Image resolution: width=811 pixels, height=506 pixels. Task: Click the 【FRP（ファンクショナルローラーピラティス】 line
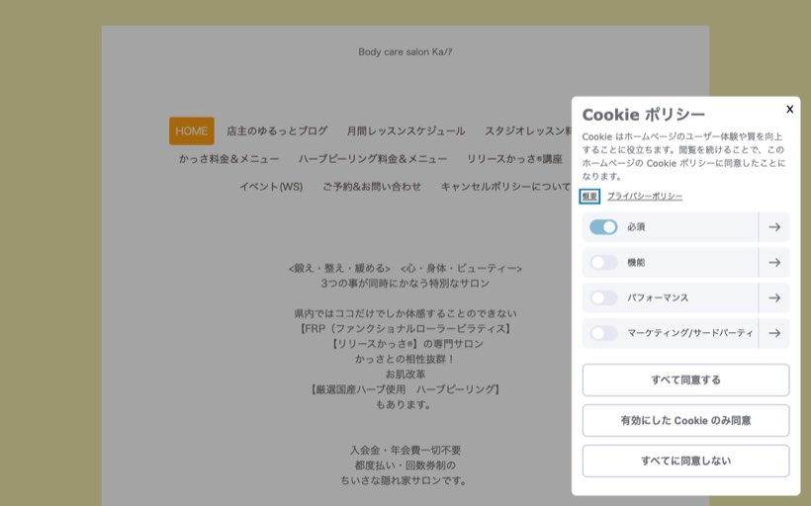click(405, 329)
